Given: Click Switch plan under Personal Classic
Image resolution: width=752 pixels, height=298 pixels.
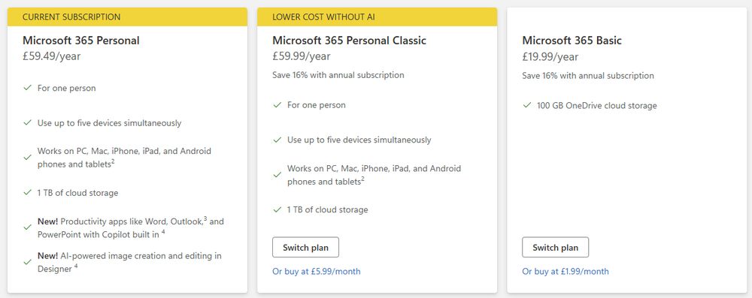Looking at the screenshot, I should coord(305,247).
